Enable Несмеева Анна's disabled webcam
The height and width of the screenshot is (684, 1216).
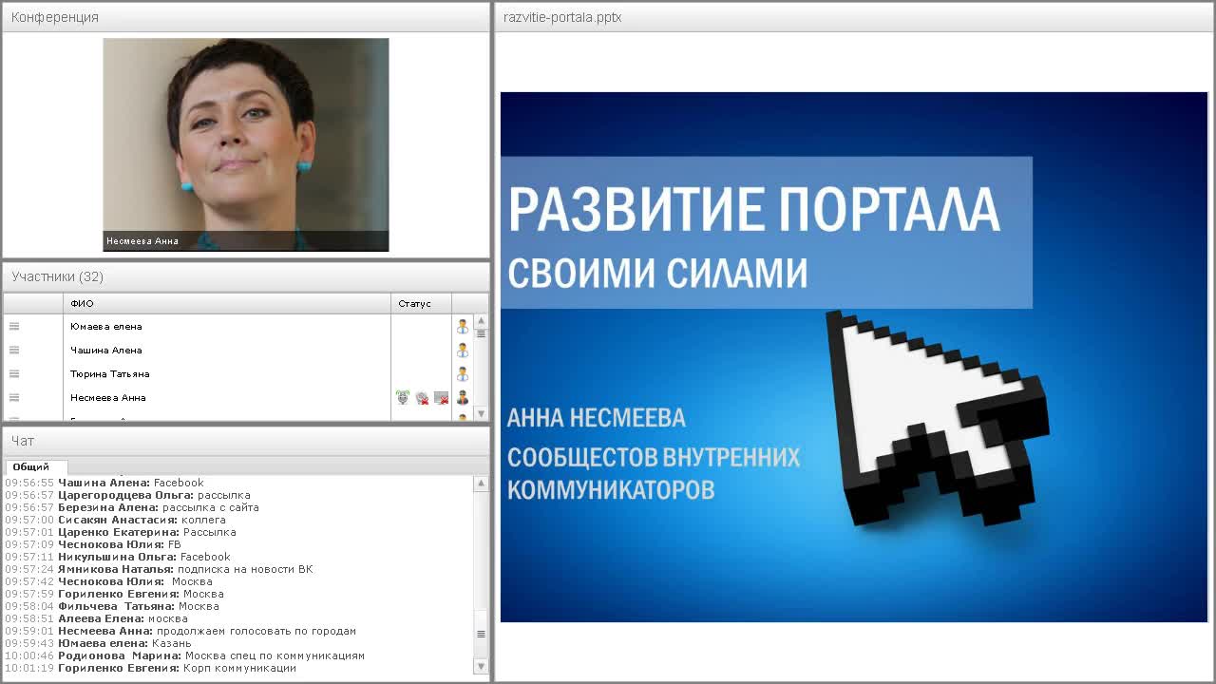pyautogui.click(x=421, y=397)
